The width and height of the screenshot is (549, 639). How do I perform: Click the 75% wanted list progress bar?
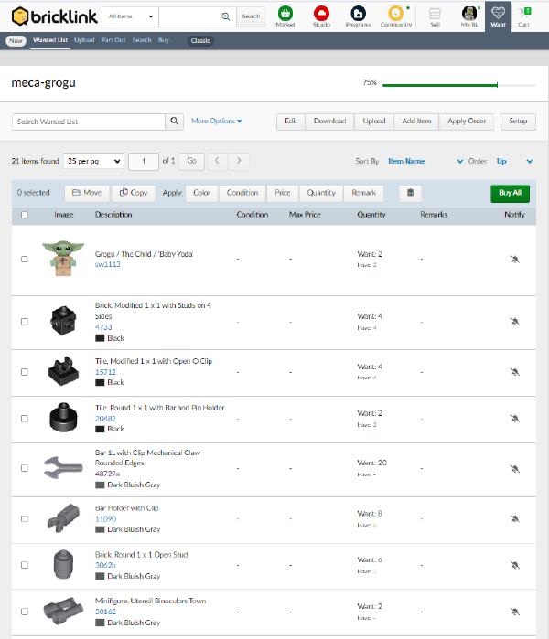[x=458, y=85]
